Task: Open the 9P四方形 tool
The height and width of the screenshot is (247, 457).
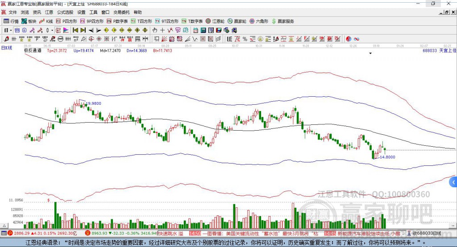Action: click(x=92, y=21)
